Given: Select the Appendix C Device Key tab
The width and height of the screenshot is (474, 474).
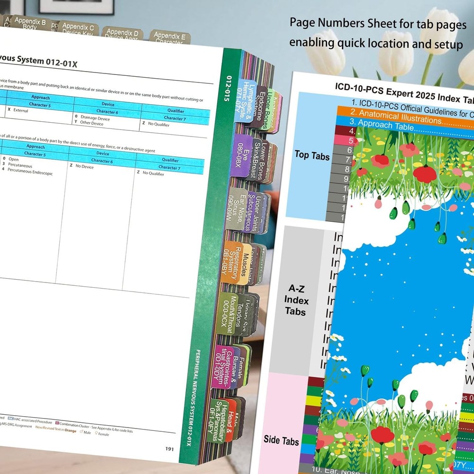Looking at the screenshot, I should [78, 29].
